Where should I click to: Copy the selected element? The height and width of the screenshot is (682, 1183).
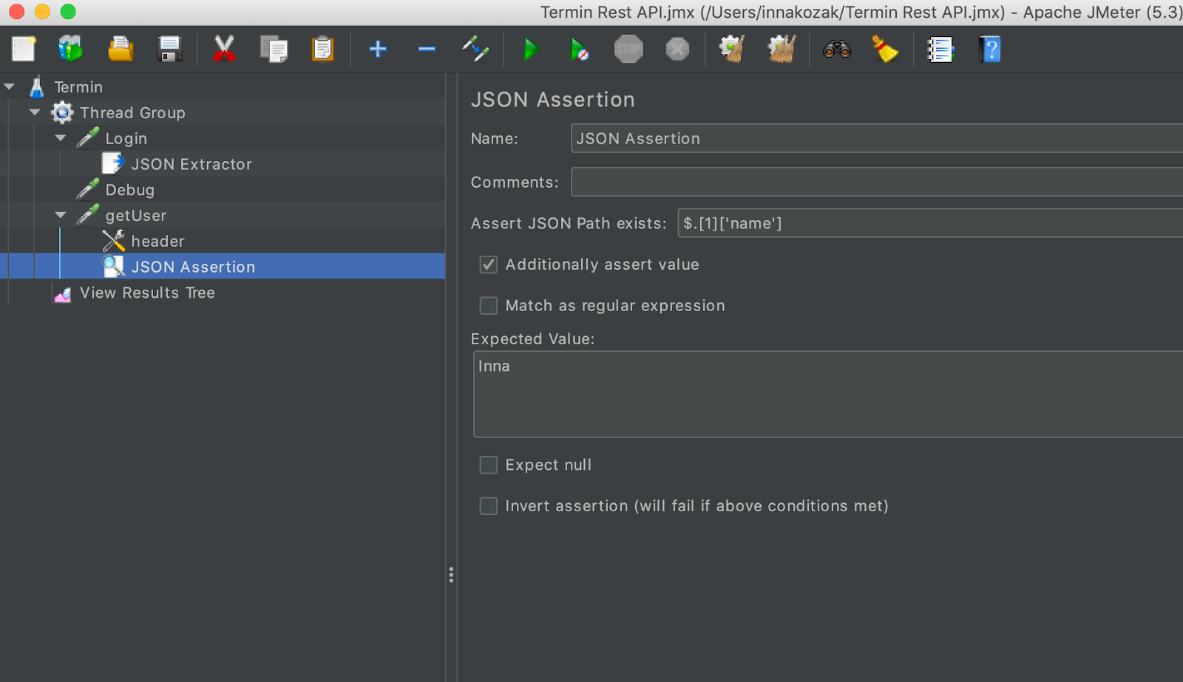point(274,50)
